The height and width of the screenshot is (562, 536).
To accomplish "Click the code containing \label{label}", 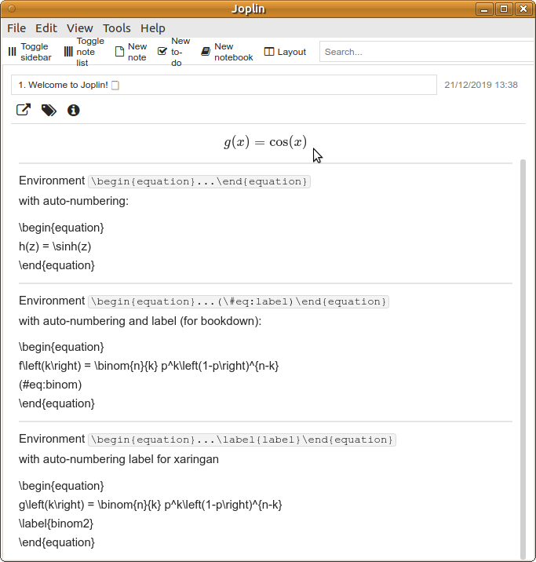I will click(x=242, y=440).
